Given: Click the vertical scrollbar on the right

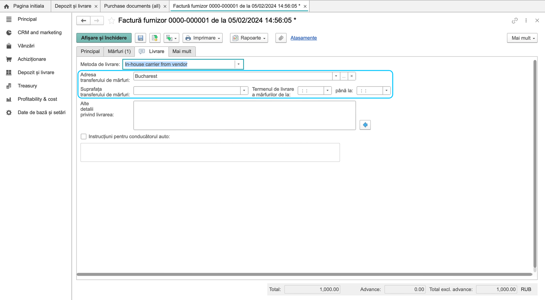Looking at the screenshot, I should 535,164.
